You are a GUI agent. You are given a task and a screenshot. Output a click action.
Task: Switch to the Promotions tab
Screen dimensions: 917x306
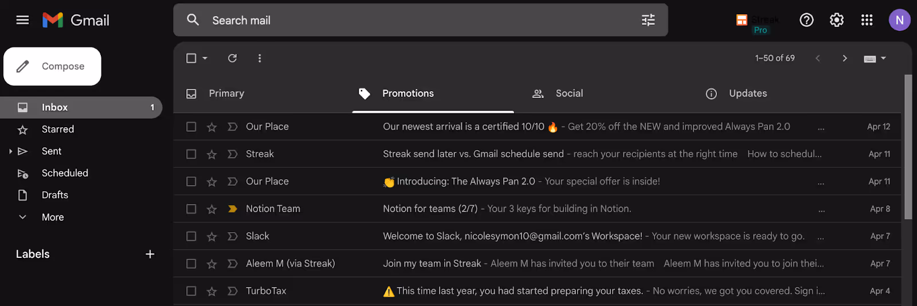pyautogui.click(x=433, y=93)
